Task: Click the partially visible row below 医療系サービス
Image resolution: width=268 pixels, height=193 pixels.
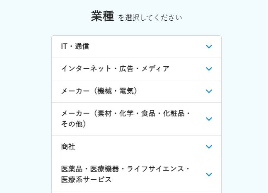Action: [136, 192]
